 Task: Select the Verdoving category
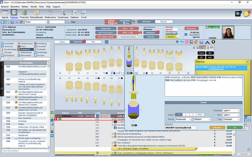point(7,46)
